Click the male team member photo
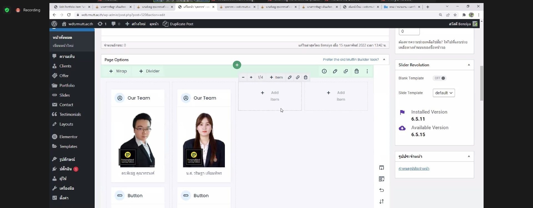Screen dimensions: 533x208 (137, 140)
